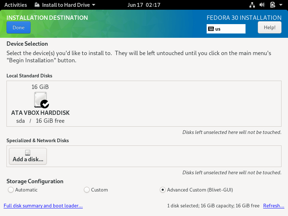Open the Activities overview
Image resolution: width=288 pixels, height=216 pixels.
tap(15, 5)
